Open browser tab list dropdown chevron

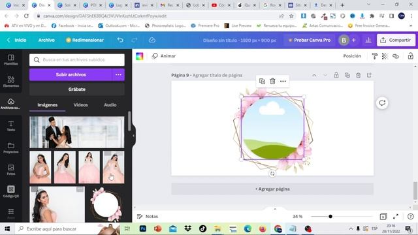coord(368,5)
